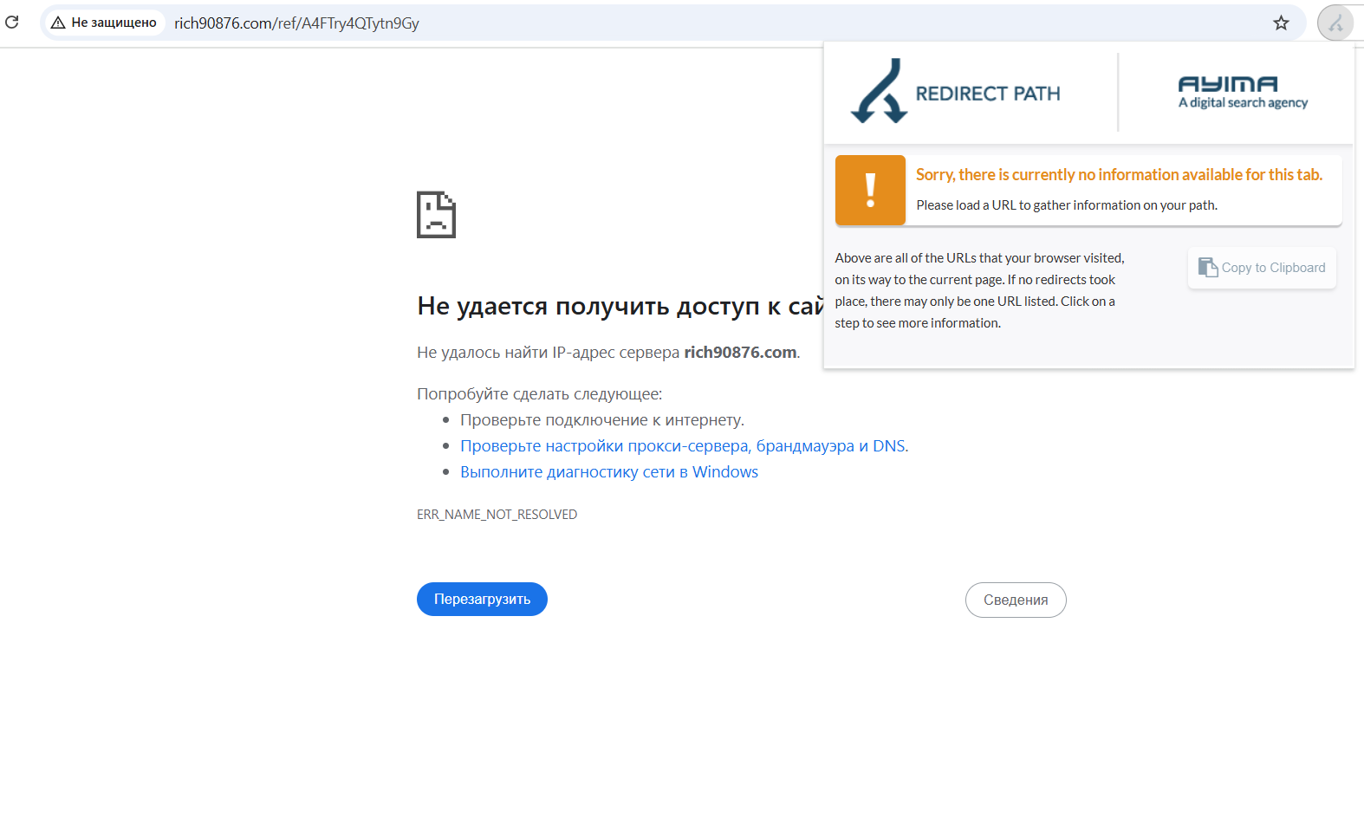The width and height of the screenshot is (1364, 837).
Task: Open proxy, firewall and DNS settings link
Action: (683, 446)
